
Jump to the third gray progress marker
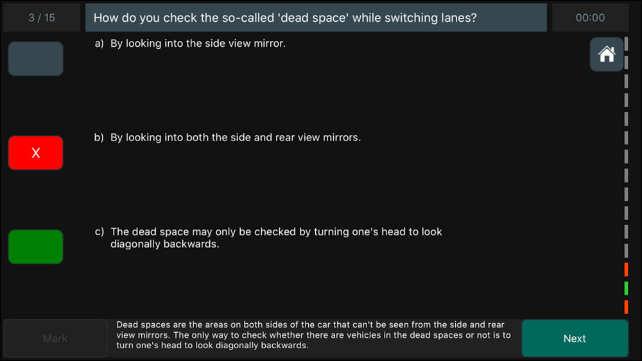click(x=626, y=81)
